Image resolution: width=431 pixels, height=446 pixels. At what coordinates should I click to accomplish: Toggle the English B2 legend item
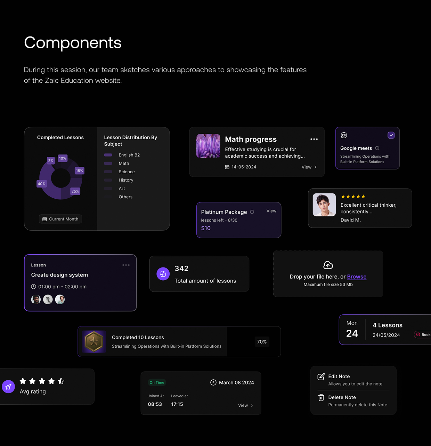click(122, 155)
